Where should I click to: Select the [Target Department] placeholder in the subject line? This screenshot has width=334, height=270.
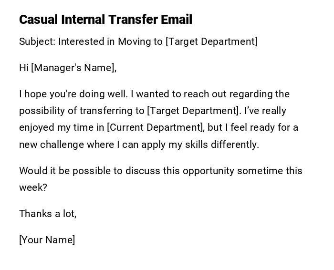(x=211, y=42)
